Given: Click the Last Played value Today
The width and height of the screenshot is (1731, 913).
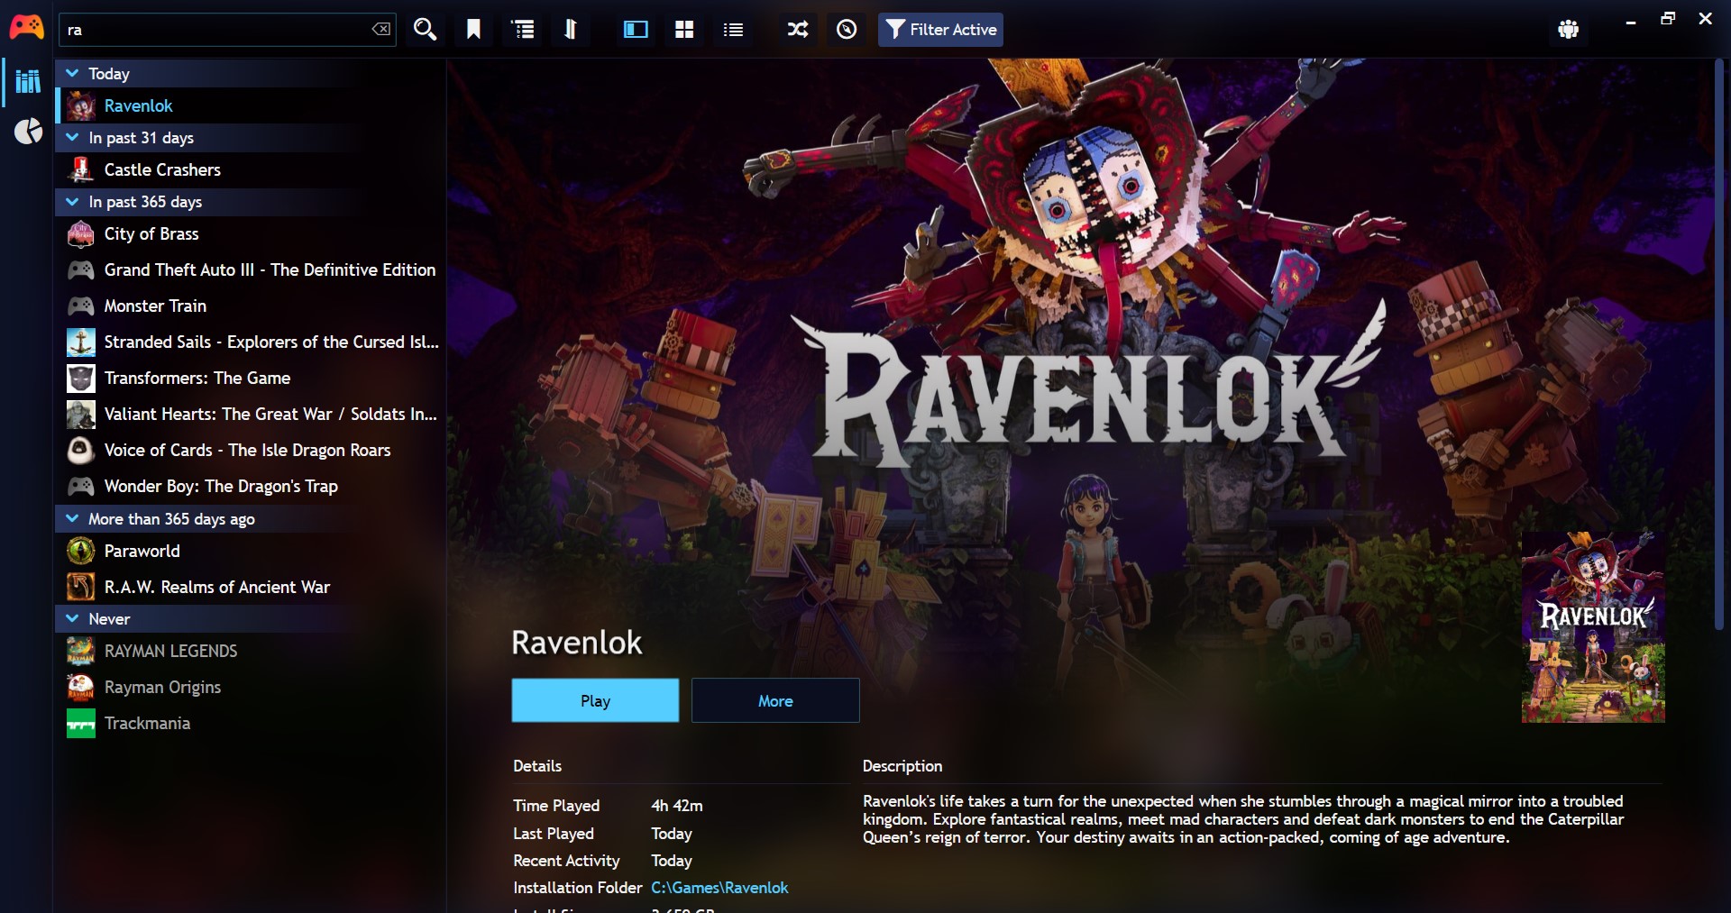Looking at the screenshot, I should [672, 834].
